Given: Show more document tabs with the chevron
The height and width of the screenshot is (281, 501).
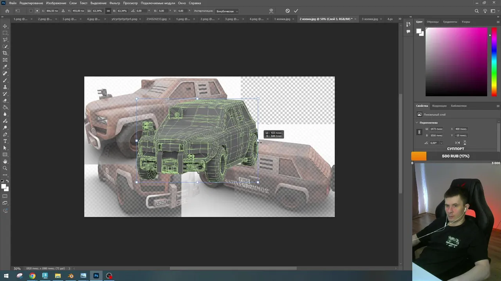Looking at the screenshot, I should coord(400,19).
